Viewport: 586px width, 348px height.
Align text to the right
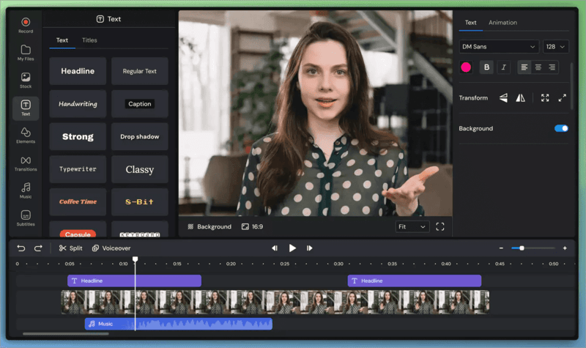coord(552,67)
